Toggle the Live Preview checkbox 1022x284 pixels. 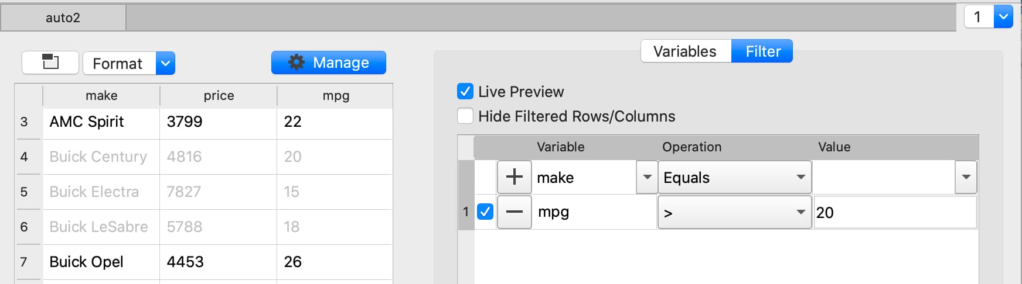click(x=465, y=92)
